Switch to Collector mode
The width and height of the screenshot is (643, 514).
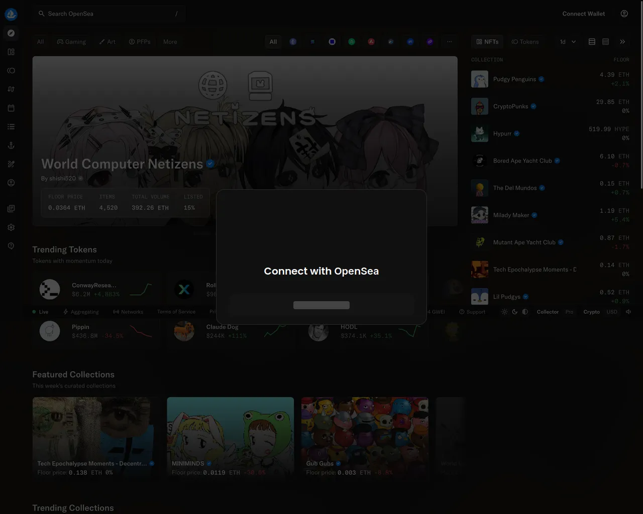click(x=548, y=312)
